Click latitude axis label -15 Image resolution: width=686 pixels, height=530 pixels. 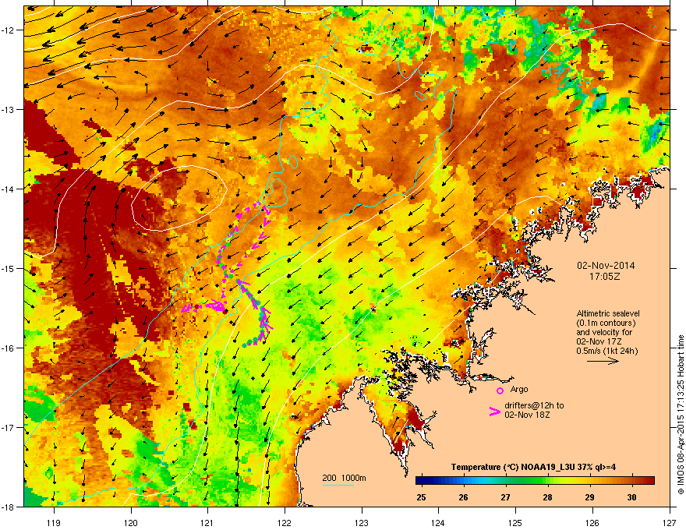point(8,268)
